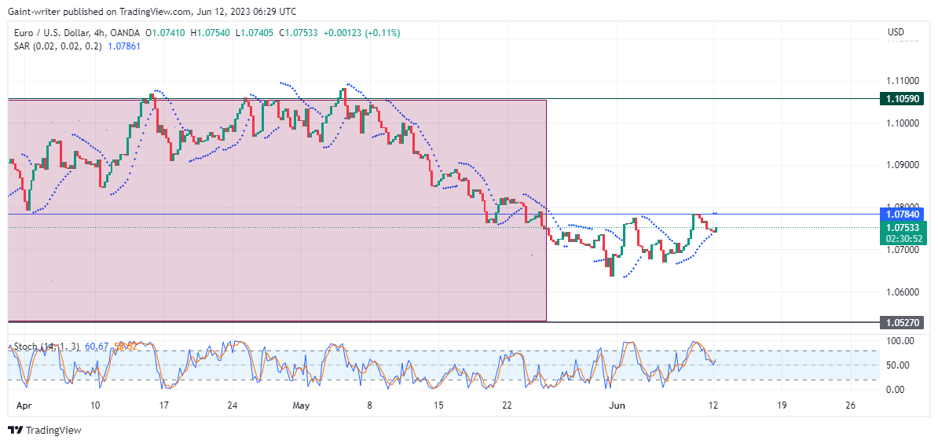
Task: Click the 1.06000 price axis label
Action: tap(902, 292)
